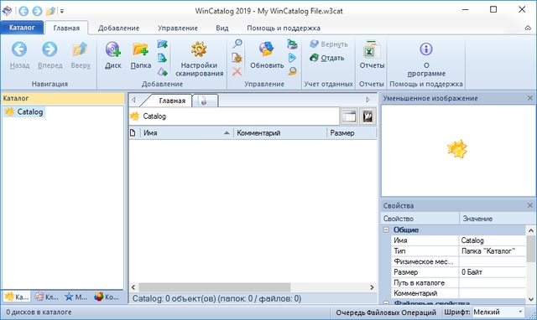Click the disk with green arrow icon
Viewport: 537px width, 320px height.
tap(292, 44)
